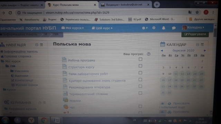Close the Курс: Польська мова tab
221x124 pixels.
[95, 5]
